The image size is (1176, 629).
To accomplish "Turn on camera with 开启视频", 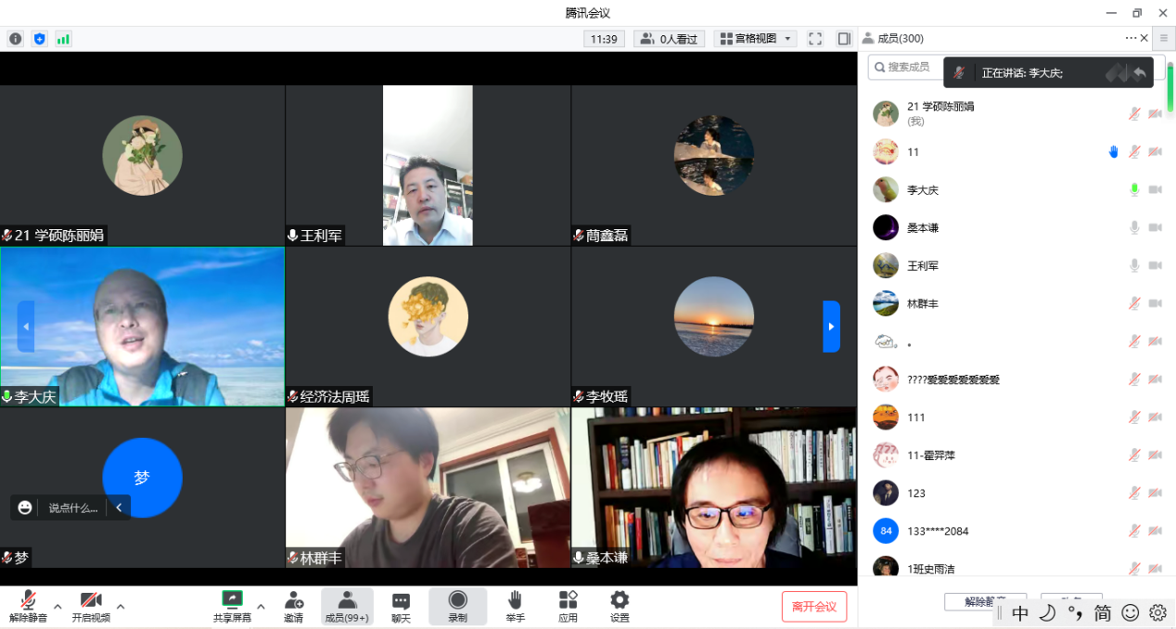I will 90,605.
